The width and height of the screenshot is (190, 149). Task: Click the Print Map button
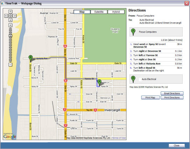(x=150, y=97)
